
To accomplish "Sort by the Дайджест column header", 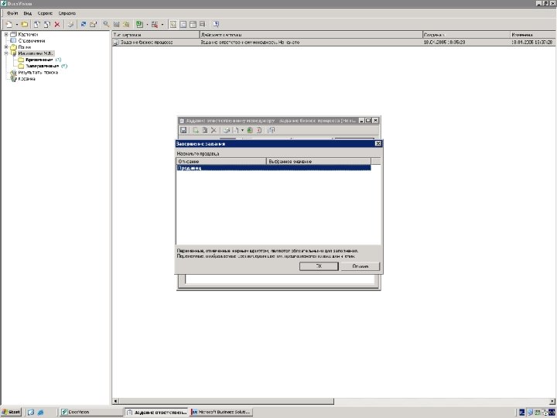I will coord(311,35).
